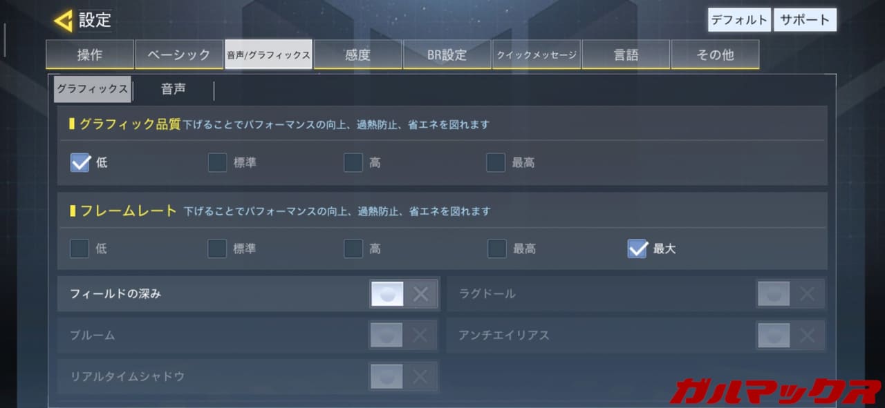Viewport: 885px width, 408px height.
Task: Open the BR設定 tab
Action: (x=447, y=55)
